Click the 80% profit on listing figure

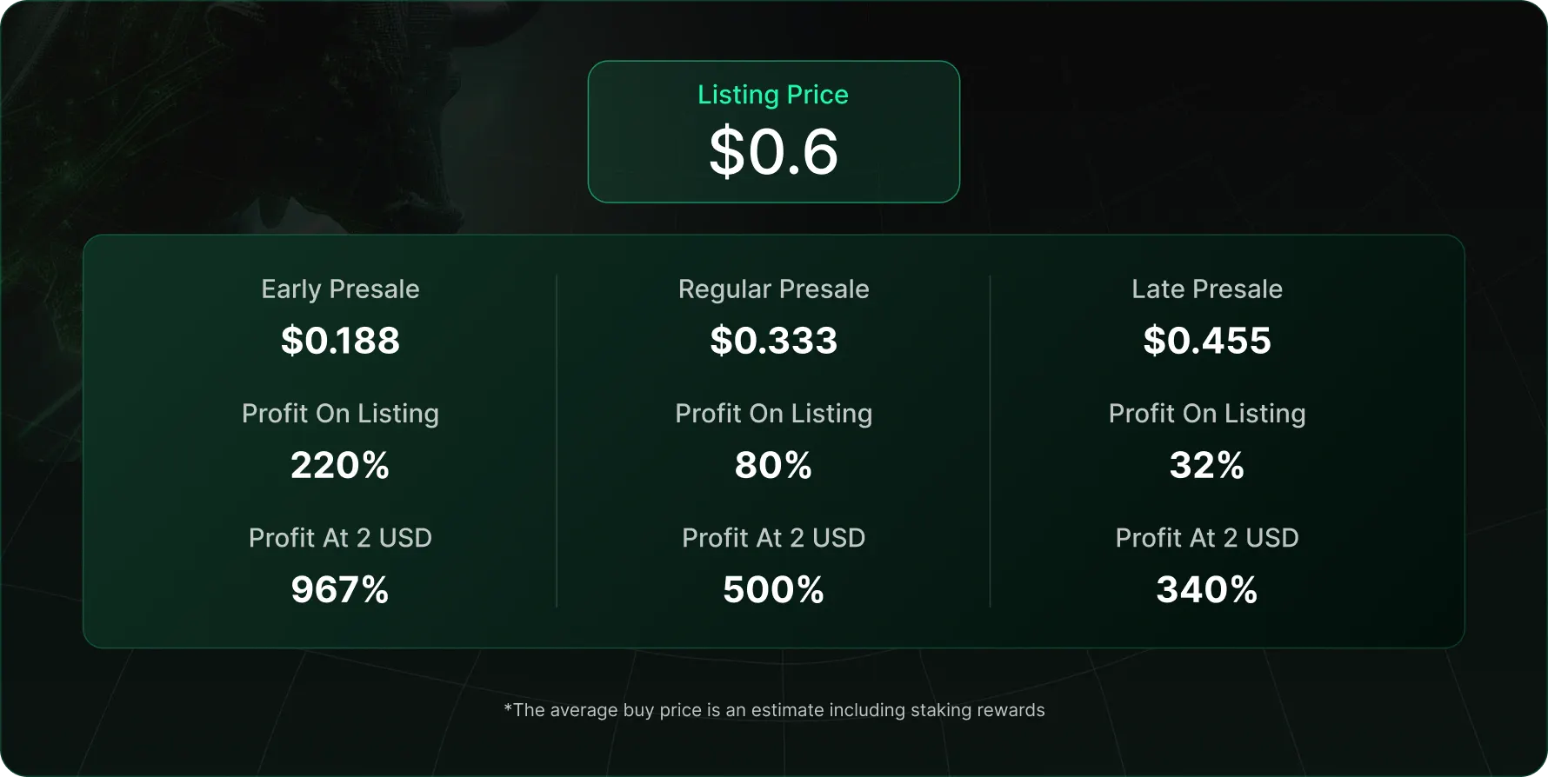click(773, 465)
